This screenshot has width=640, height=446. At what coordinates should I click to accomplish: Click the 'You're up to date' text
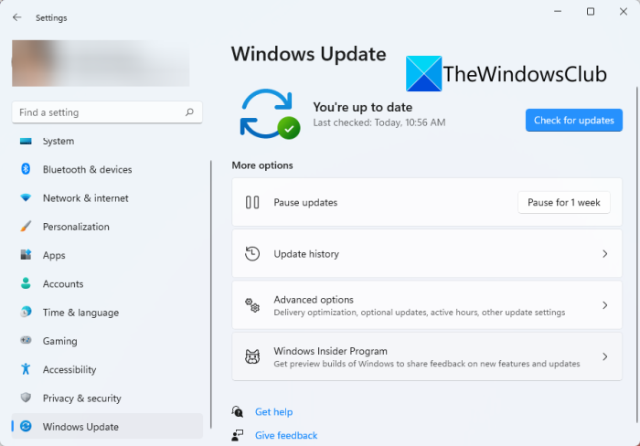(x=362, y=107)
